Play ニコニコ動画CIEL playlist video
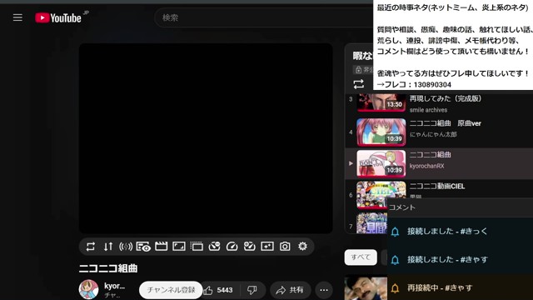The width and height of the screenshot is (533, 300). [x=437, y=187]
